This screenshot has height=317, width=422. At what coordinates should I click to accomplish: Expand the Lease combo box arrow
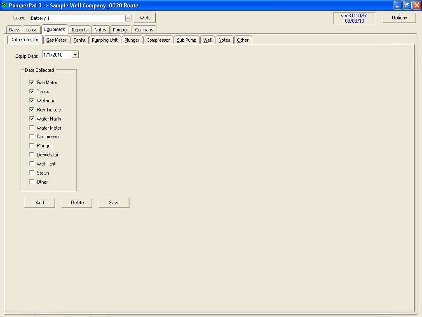(128, 18)
